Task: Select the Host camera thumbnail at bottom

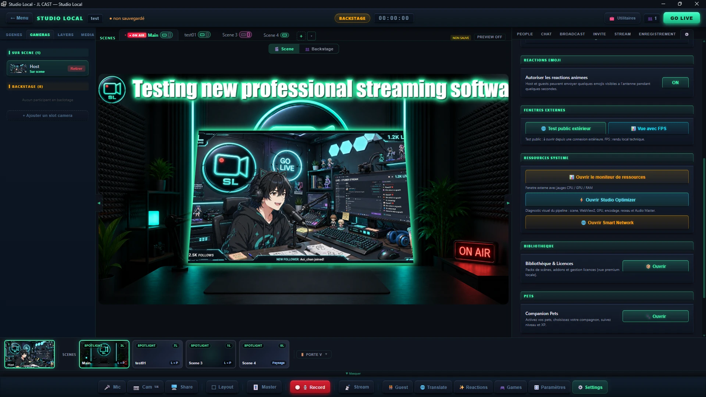Action: click(x=30, y=354)
